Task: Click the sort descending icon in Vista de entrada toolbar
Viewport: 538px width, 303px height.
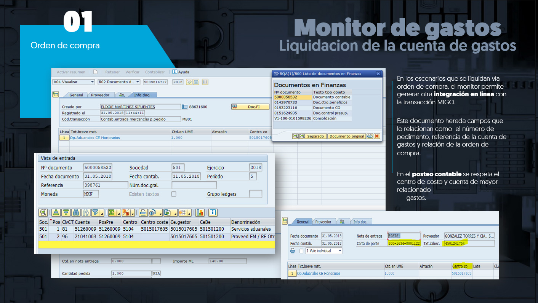Action: [x=66, y=212]
